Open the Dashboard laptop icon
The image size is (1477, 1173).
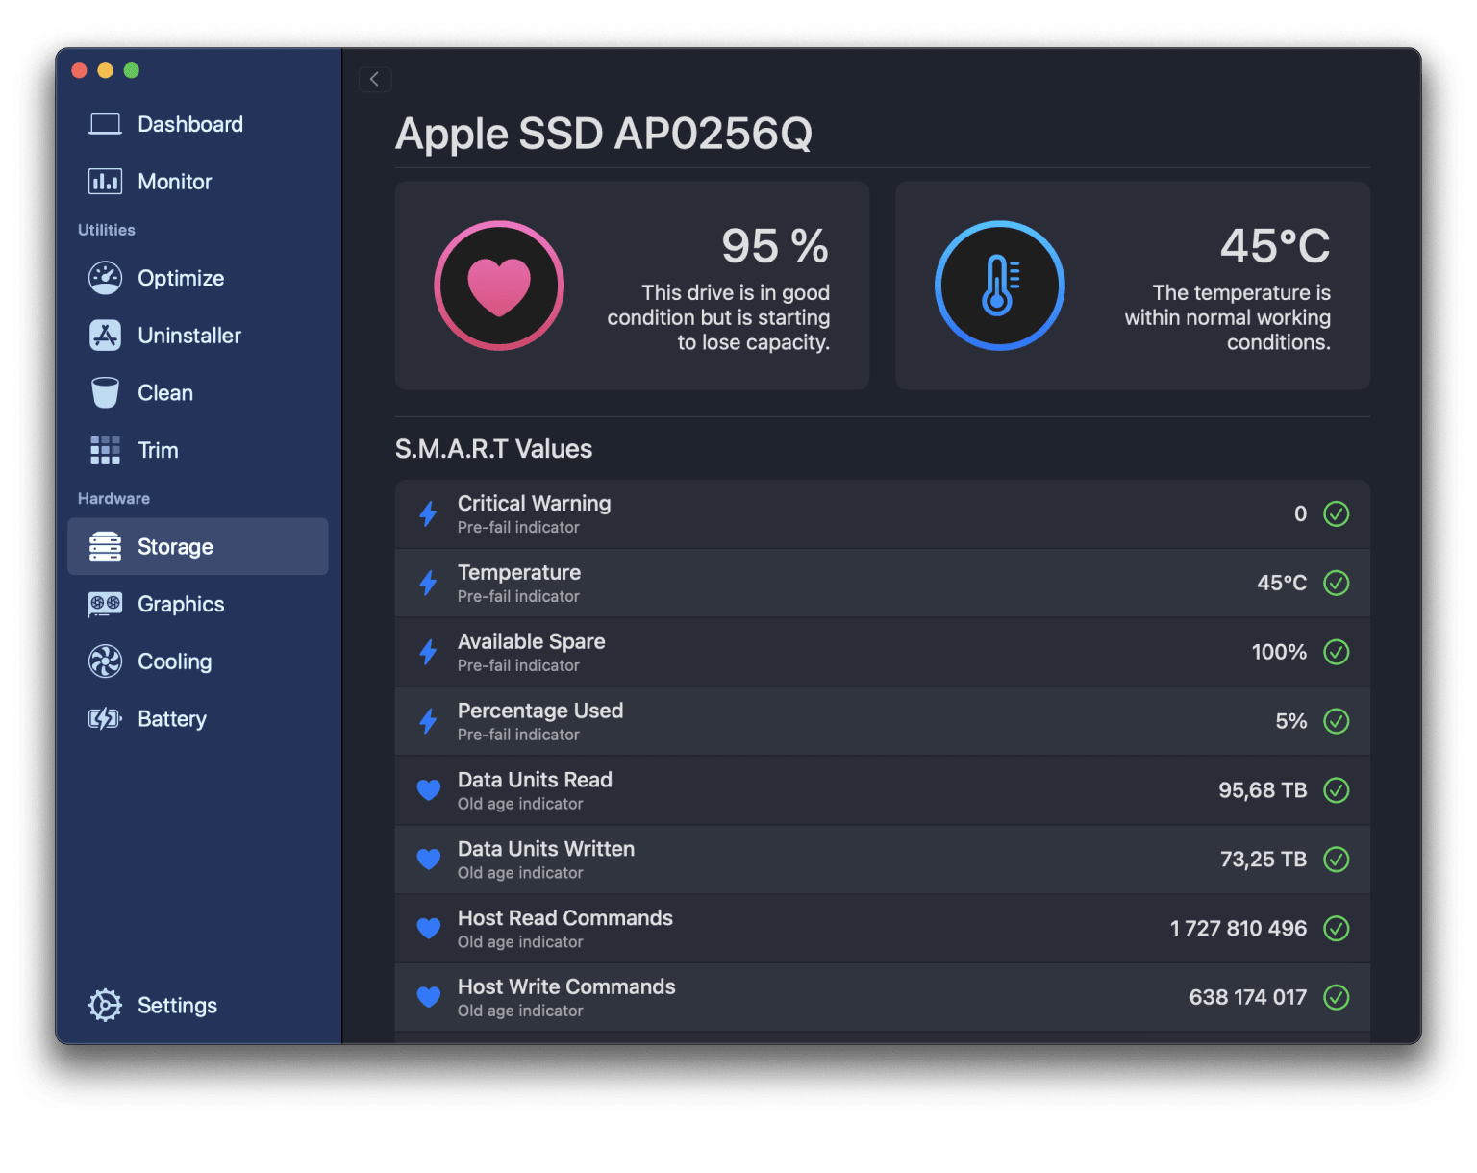(x=105, y=124)
